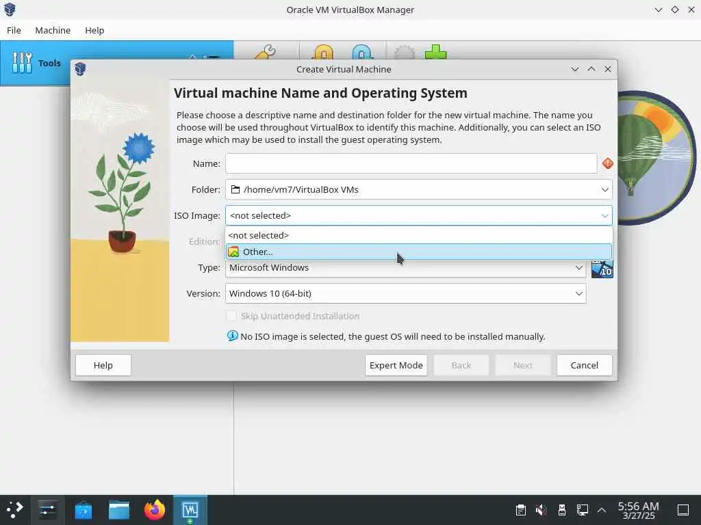Screen dimensions: 701x525
Task: Switch to Expert Mode
Action: 396,365
